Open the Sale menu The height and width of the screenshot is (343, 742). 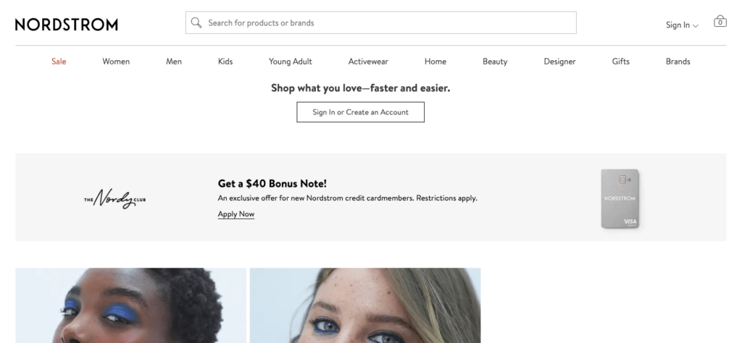click(x=59, y=62)
